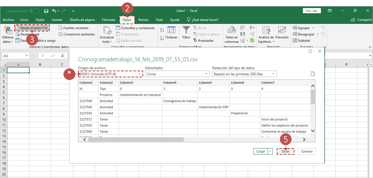The image size is (373, 178).
Task: Toggle the Autoguardado switch off
Action: point(34,10)
